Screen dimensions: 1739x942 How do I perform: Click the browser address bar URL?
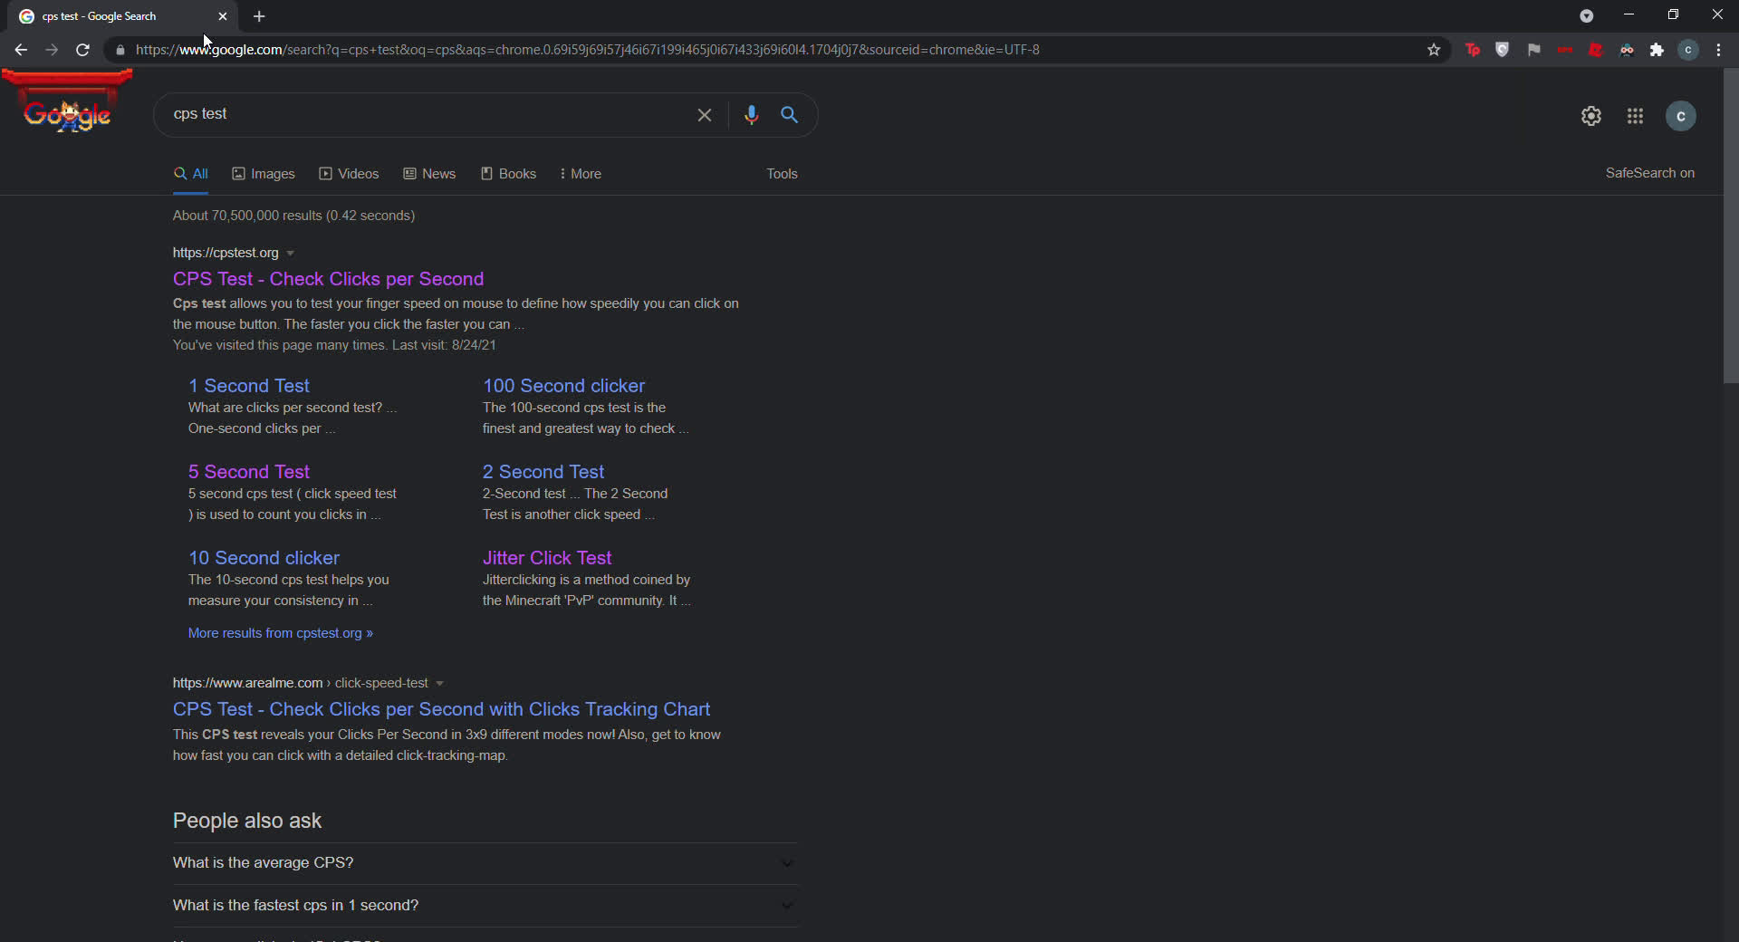(x=587, y=50)
